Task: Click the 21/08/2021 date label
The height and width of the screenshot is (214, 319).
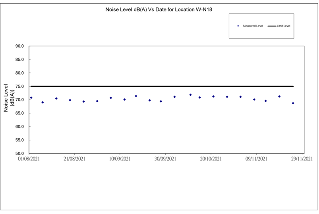Action: (73, 159)
